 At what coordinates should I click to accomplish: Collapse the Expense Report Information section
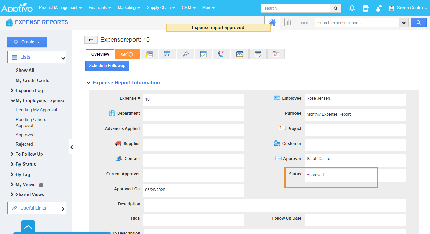click(89, 83)
